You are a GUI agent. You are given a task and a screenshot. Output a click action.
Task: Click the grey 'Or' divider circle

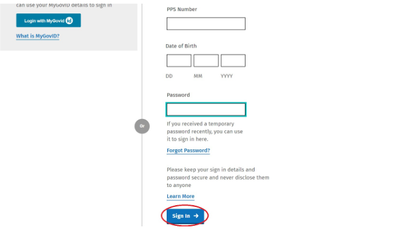point(142,126)
